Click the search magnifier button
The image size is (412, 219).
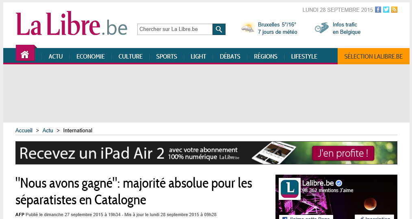point(219,29)
